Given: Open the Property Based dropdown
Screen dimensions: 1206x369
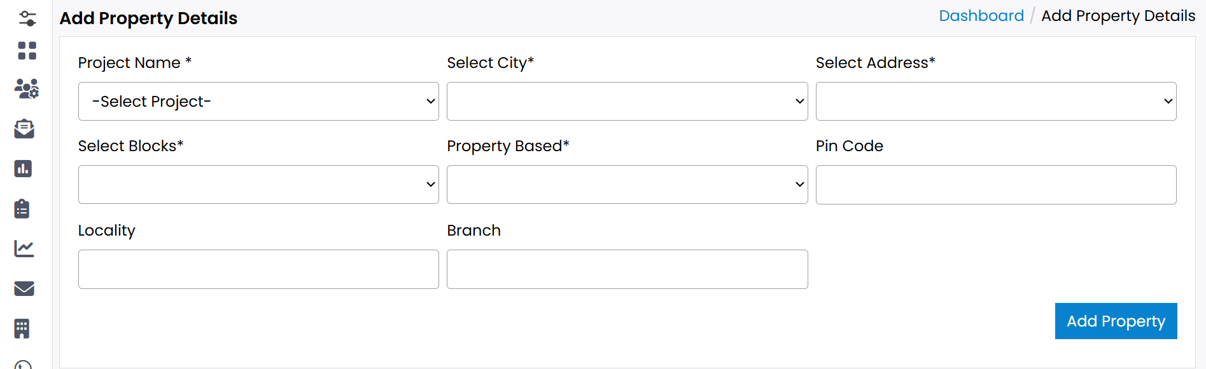Looking at the screenshot, I should tap(627, 184).
